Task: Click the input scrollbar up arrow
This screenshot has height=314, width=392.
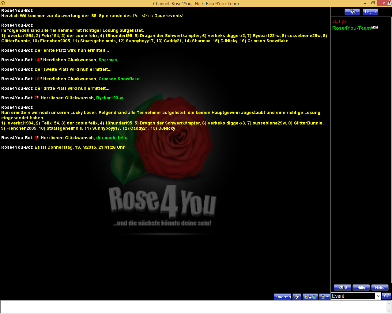Action: (389, 303)
